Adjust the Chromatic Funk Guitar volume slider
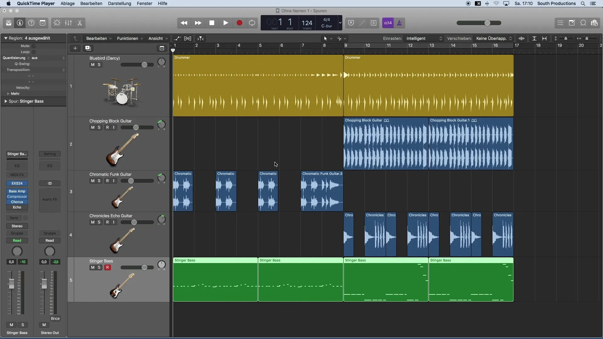The width and height of the screenshot is (603, 339). tap(137, 181)
